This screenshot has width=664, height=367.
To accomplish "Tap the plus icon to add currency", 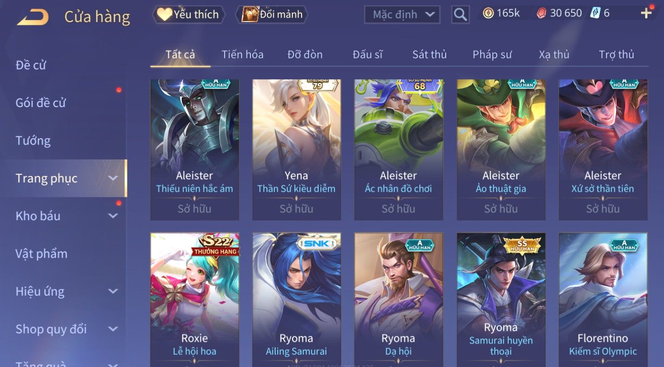I will (x=646, y=13).
